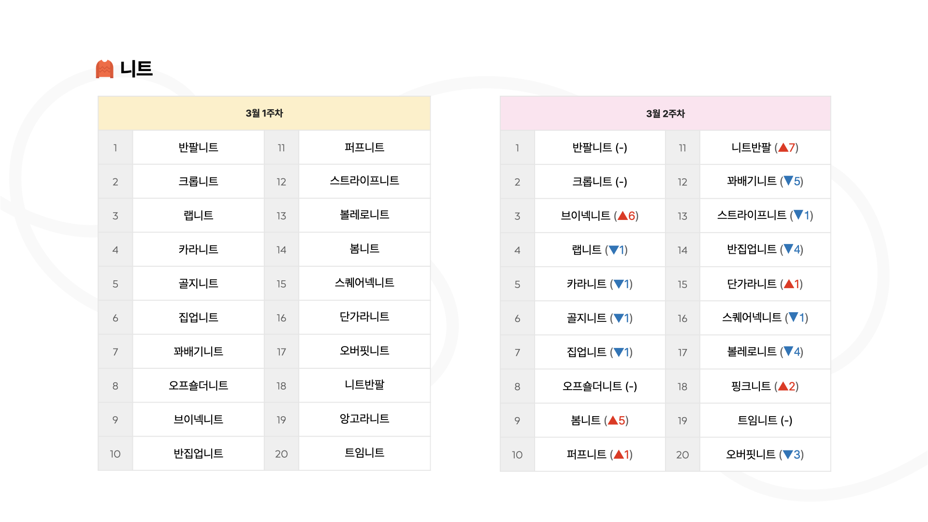Click 앙고라니트 in the 3월 1주차 table

pos(364,419)
